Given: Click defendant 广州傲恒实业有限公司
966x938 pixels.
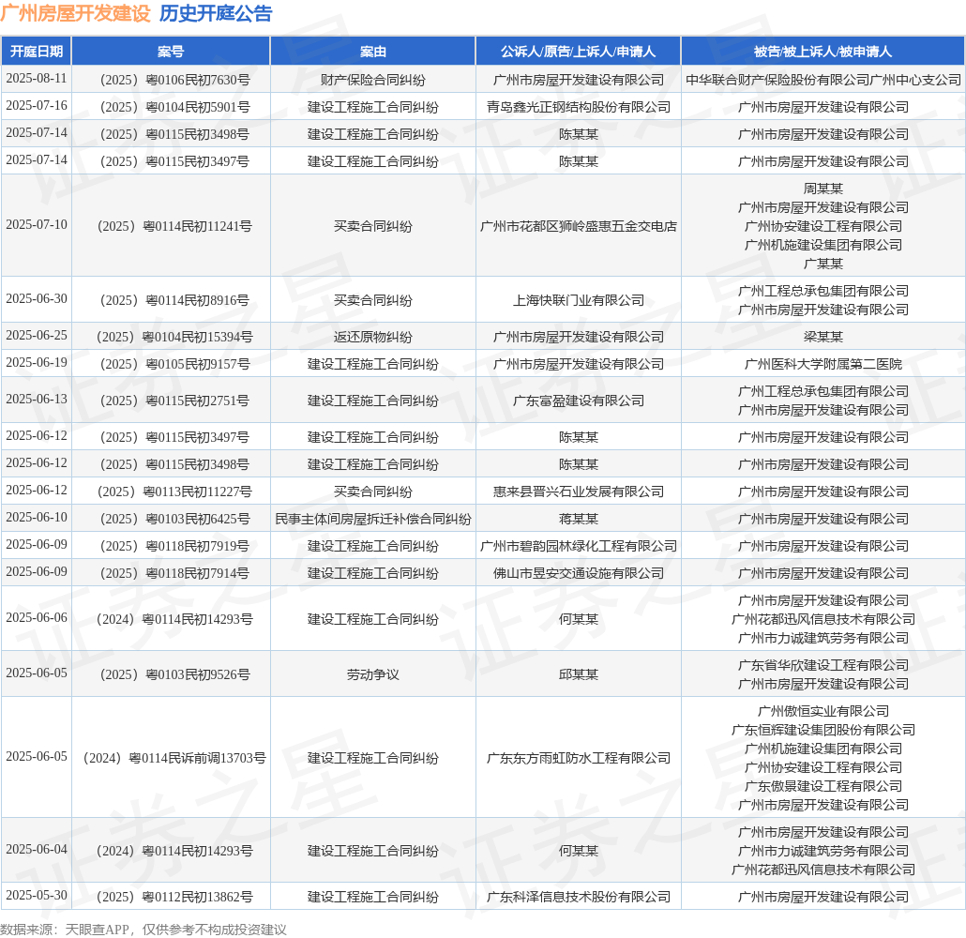Looking at the screenshot, I should pos(823,711).
